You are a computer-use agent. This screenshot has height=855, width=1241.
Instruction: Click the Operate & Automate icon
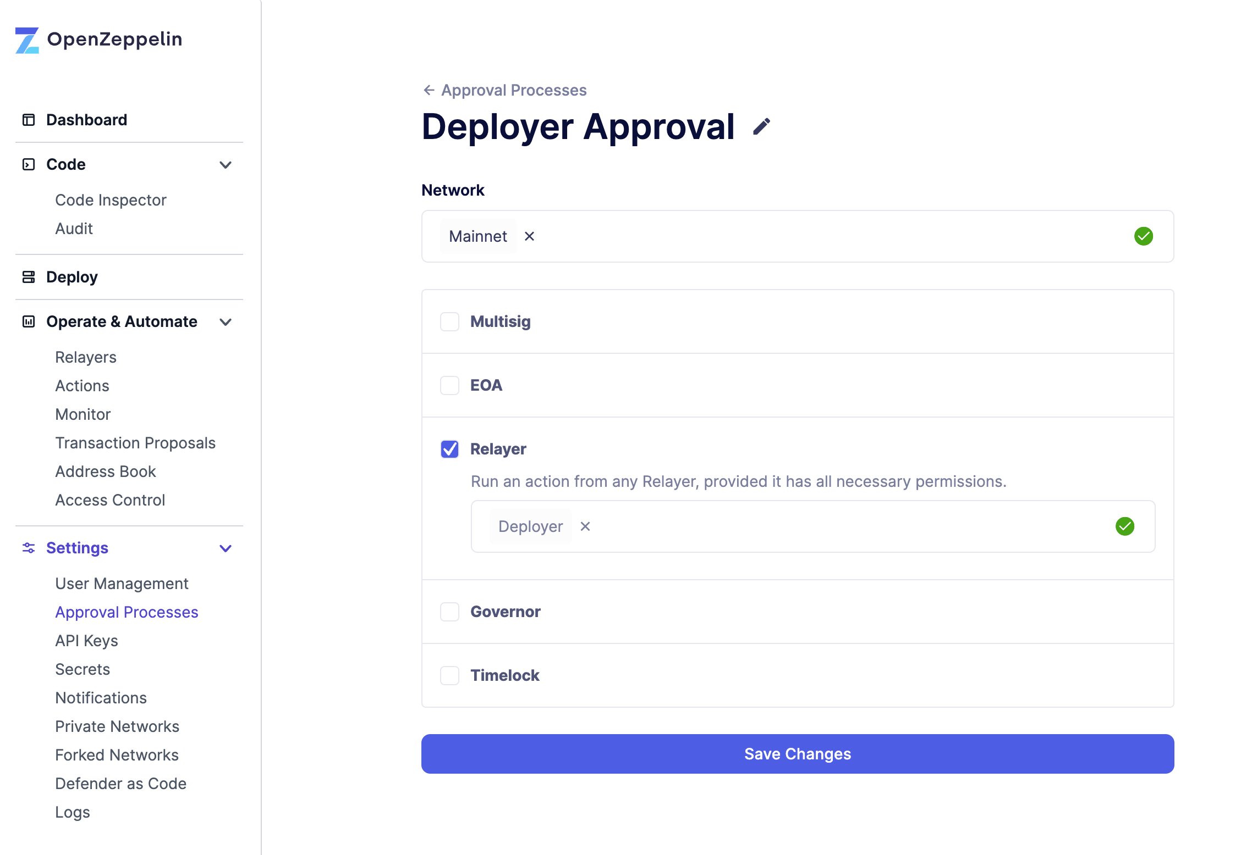click(x=29, y=321)
